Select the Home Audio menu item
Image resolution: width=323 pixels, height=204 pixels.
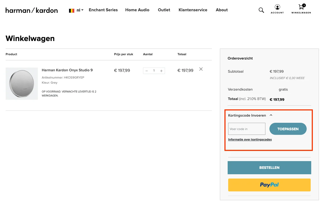click(x=137, y=10)
